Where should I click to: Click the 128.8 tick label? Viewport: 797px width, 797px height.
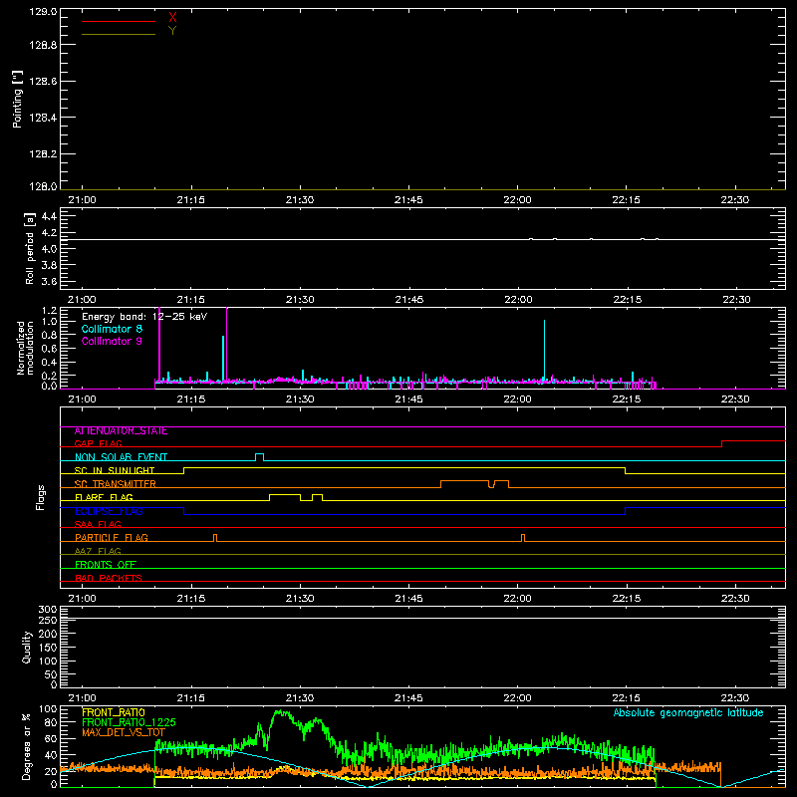pyautogui.click(x=43, y=45)
